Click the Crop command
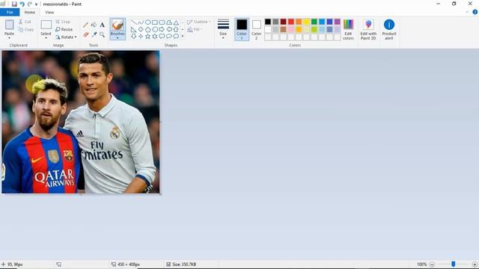Image resolution: width=479 pixels, height=269 pixels. [63, 22]
